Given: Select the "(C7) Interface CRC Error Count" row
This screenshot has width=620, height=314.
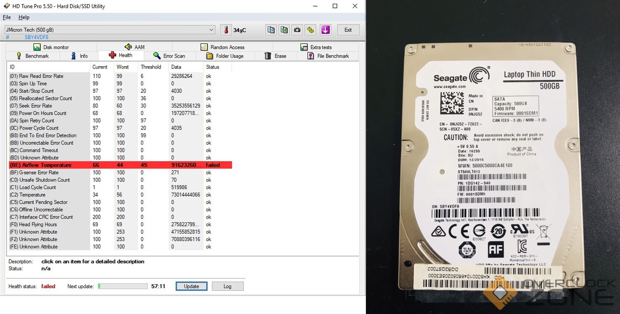Looking at the screenshot, I should tap(120, 217).
